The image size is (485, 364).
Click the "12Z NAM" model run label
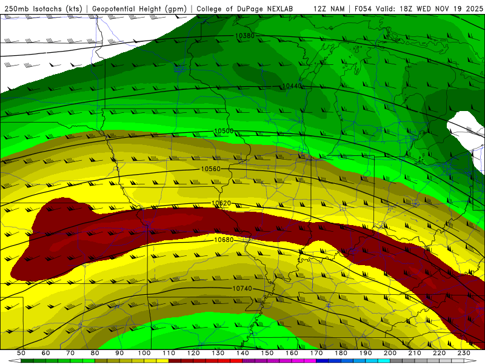[x=329, y=8]
